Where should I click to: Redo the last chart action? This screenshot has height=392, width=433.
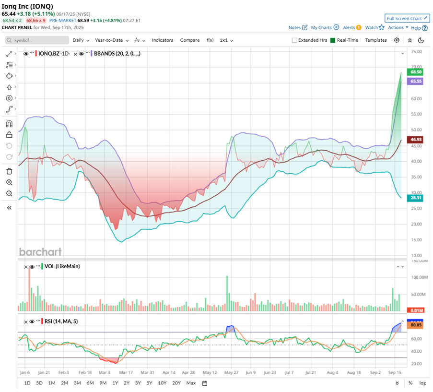tap(9, 157)
